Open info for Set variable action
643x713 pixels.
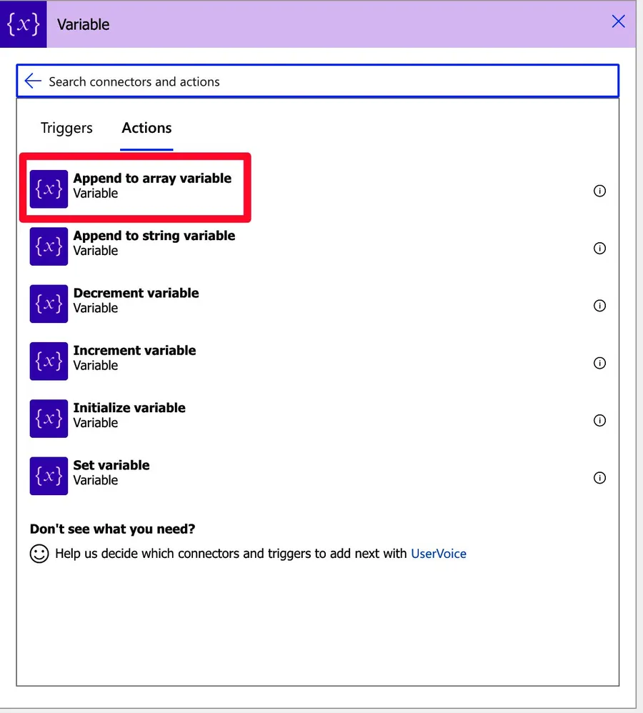(599, 478)
